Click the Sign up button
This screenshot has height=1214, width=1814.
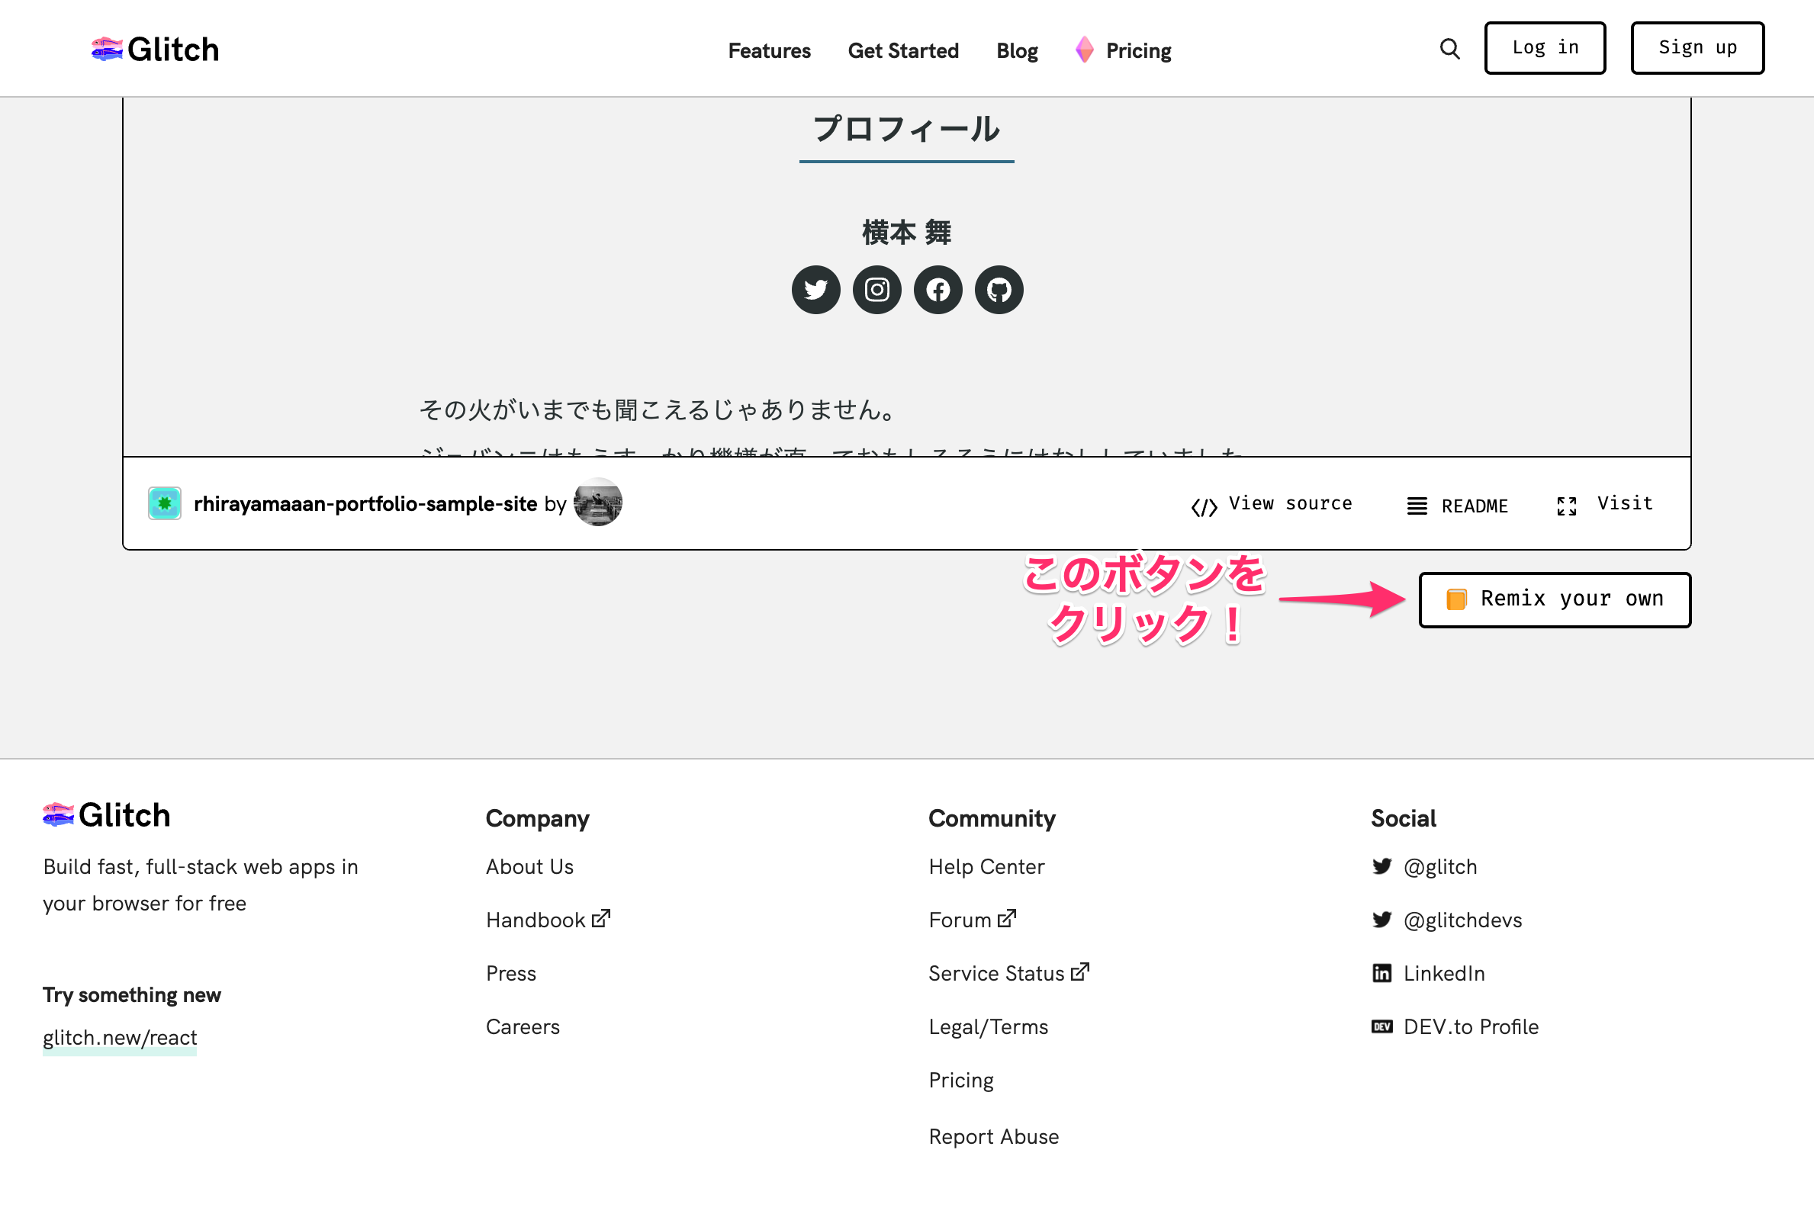pos(1697,48)
